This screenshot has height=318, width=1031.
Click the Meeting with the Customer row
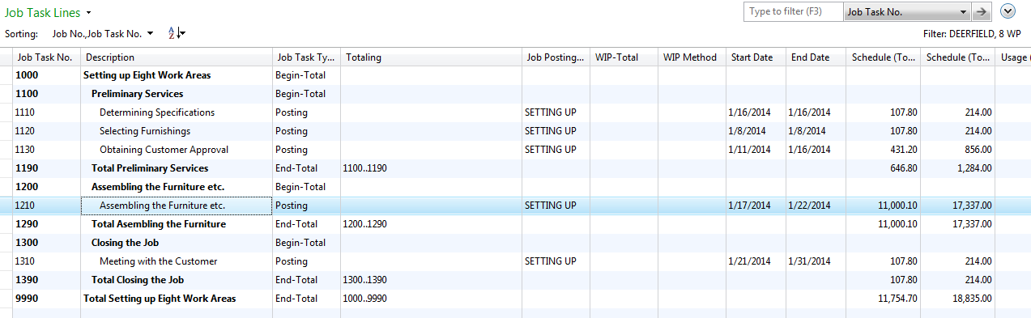(x=522, y=261)
